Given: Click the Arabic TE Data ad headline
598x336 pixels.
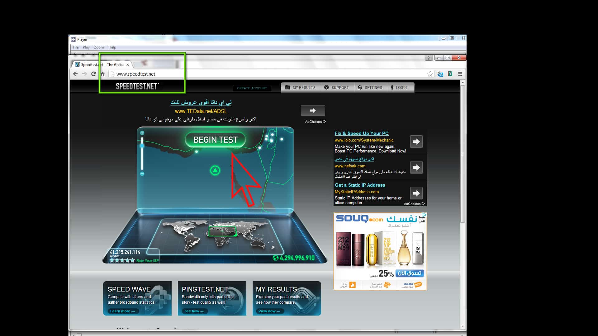Looking at the screenshot, I should pyautogui.click(x=201, y=102).
